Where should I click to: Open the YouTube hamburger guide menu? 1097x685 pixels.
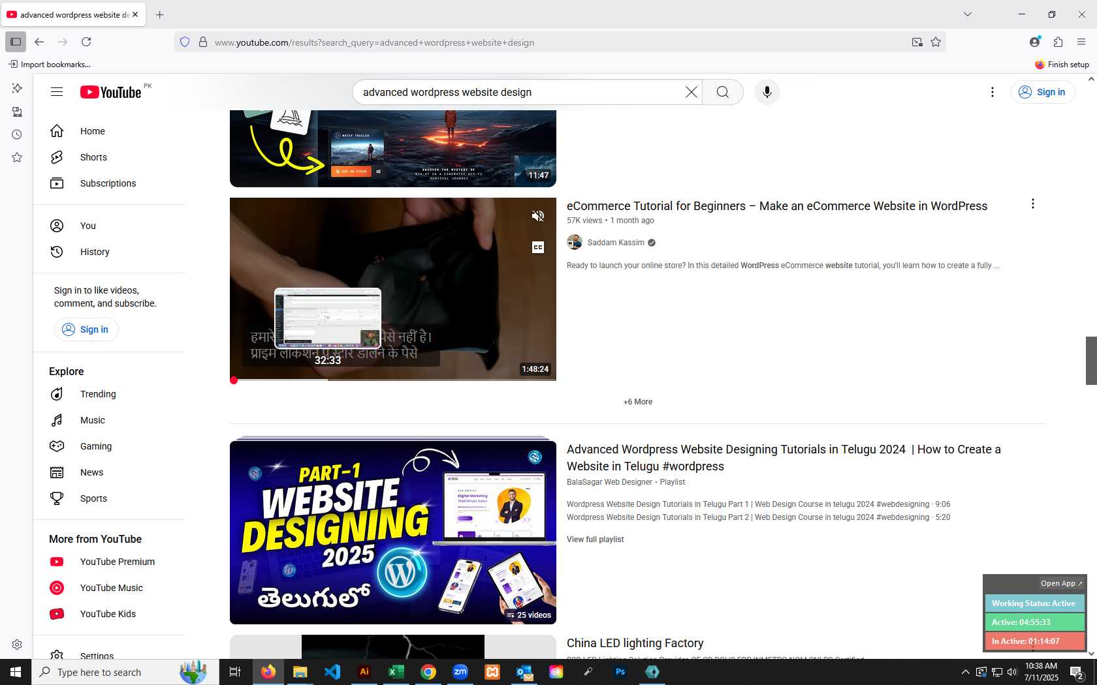(x=57, y=92)
